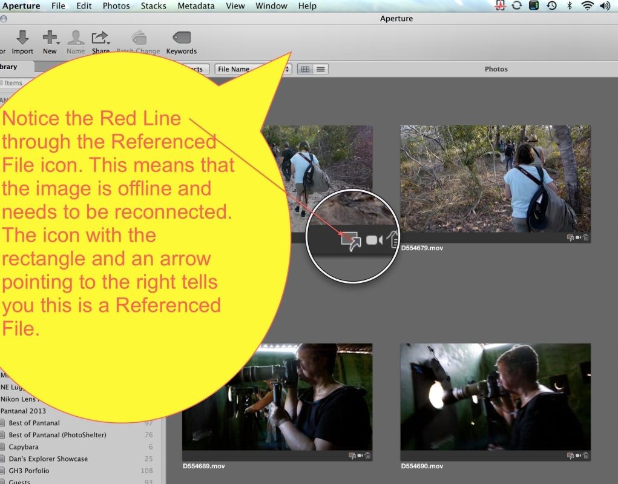
Task: Open the Help menu
Action: [x=307, y=6]
